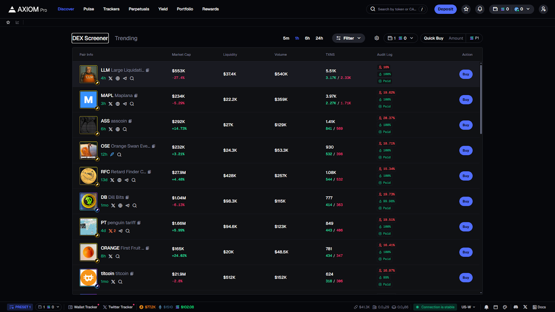
Task: Click the chart icon under the logo
Action: click(17, 23)
